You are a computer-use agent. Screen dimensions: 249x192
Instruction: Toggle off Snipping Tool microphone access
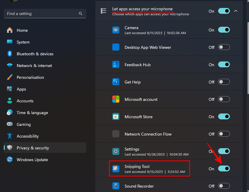coord(224,168)
